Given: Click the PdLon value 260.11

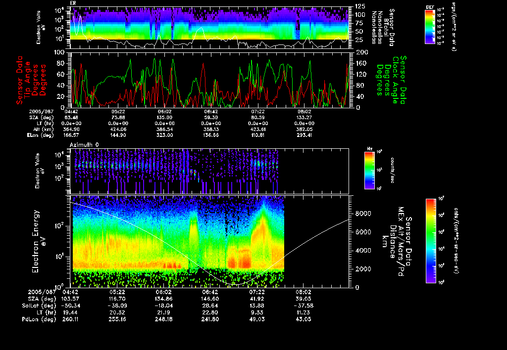Looking at the screenshot, I should point(70,319).
